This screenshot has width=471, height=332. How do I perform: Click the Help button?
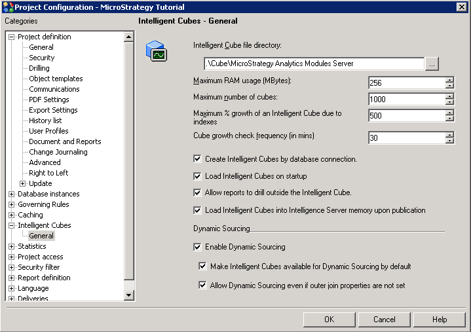tap(440, 320)
